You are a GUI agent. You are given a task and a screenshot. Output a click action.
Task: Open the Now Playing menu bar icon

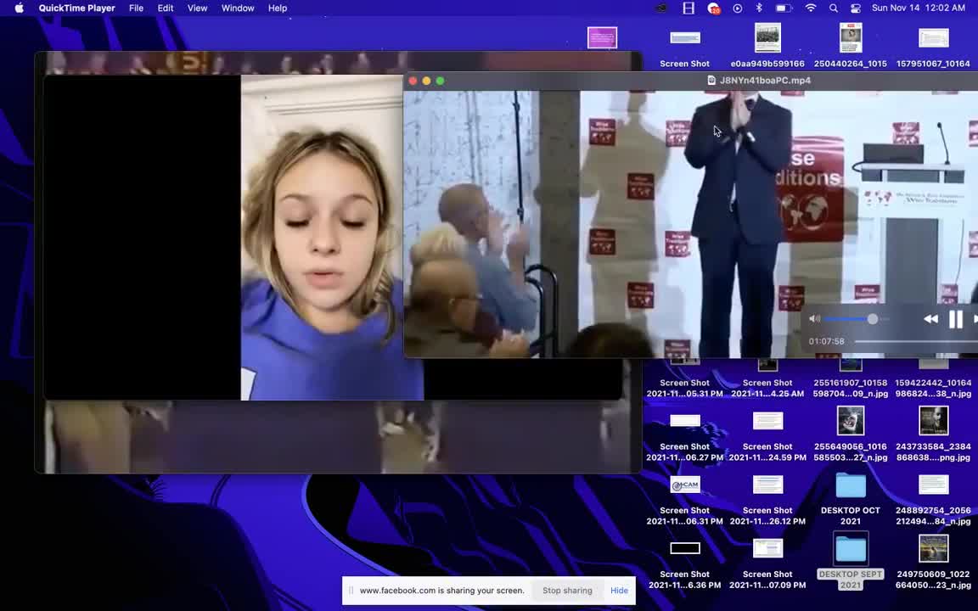click(x=737, y=8)
